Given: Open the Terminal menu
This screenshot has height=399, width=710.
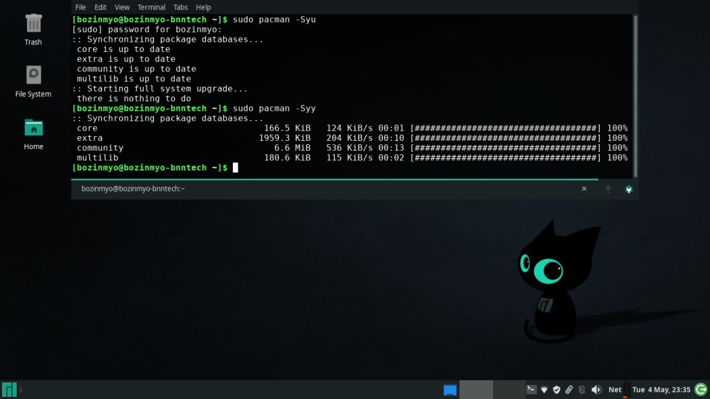Looking at the screenshot, I should pos(151,7).
